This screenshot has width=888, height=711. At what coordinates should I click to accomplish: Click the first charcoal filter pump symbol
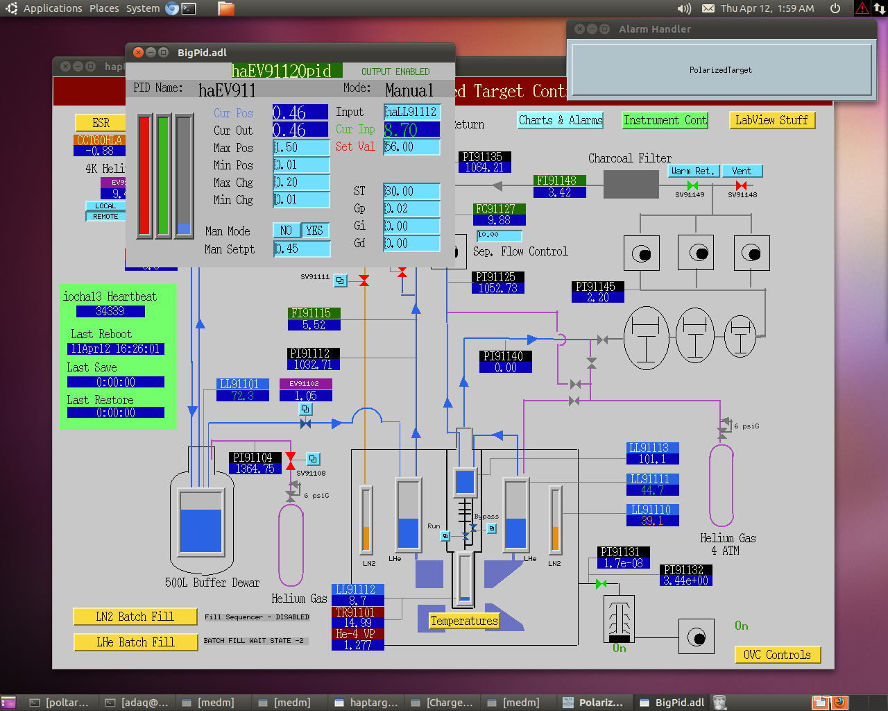pyautogui.click(x=642, y=253)
